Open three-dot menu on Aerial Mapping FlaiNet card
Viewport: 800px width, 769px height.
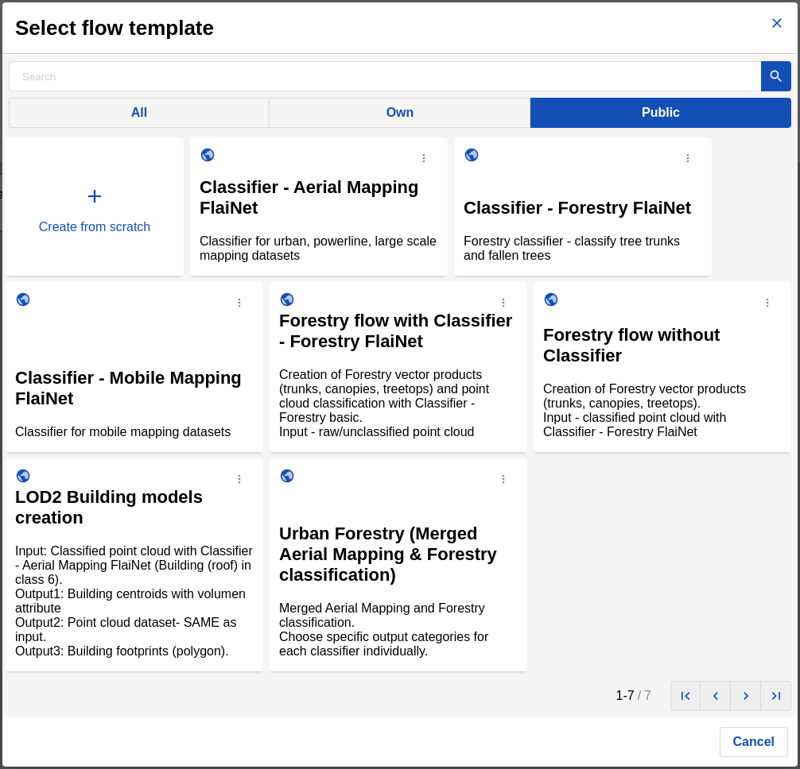pyautogui.click(x=424, y=158)
